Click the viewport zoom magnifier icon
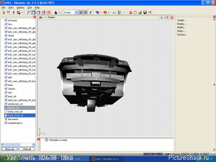Image resolution: width=216 pixels, height=162 pixels. click(x=161, y=18)
